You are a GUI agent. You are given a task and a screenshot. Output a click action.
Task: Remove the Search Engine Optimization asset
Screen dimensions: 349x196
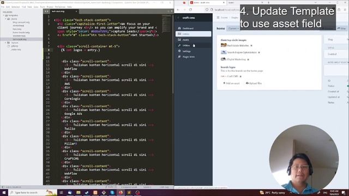point(259,52)
